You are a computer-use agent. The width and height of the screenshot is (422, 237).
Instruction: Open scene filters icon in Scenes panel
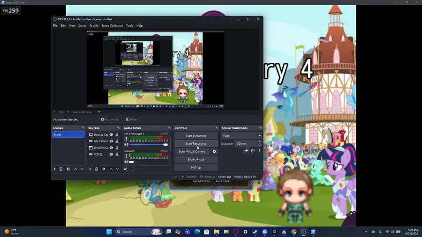point(68,169)
